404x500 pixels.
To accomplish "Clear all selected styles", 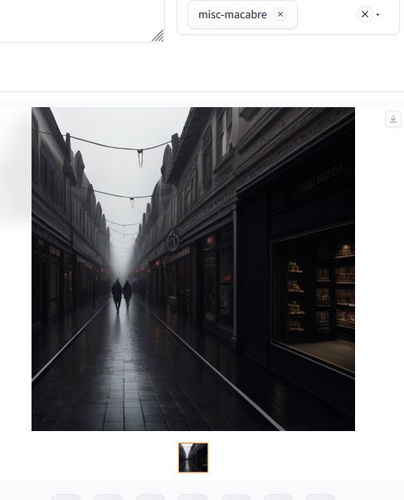I will click(365, 14).
